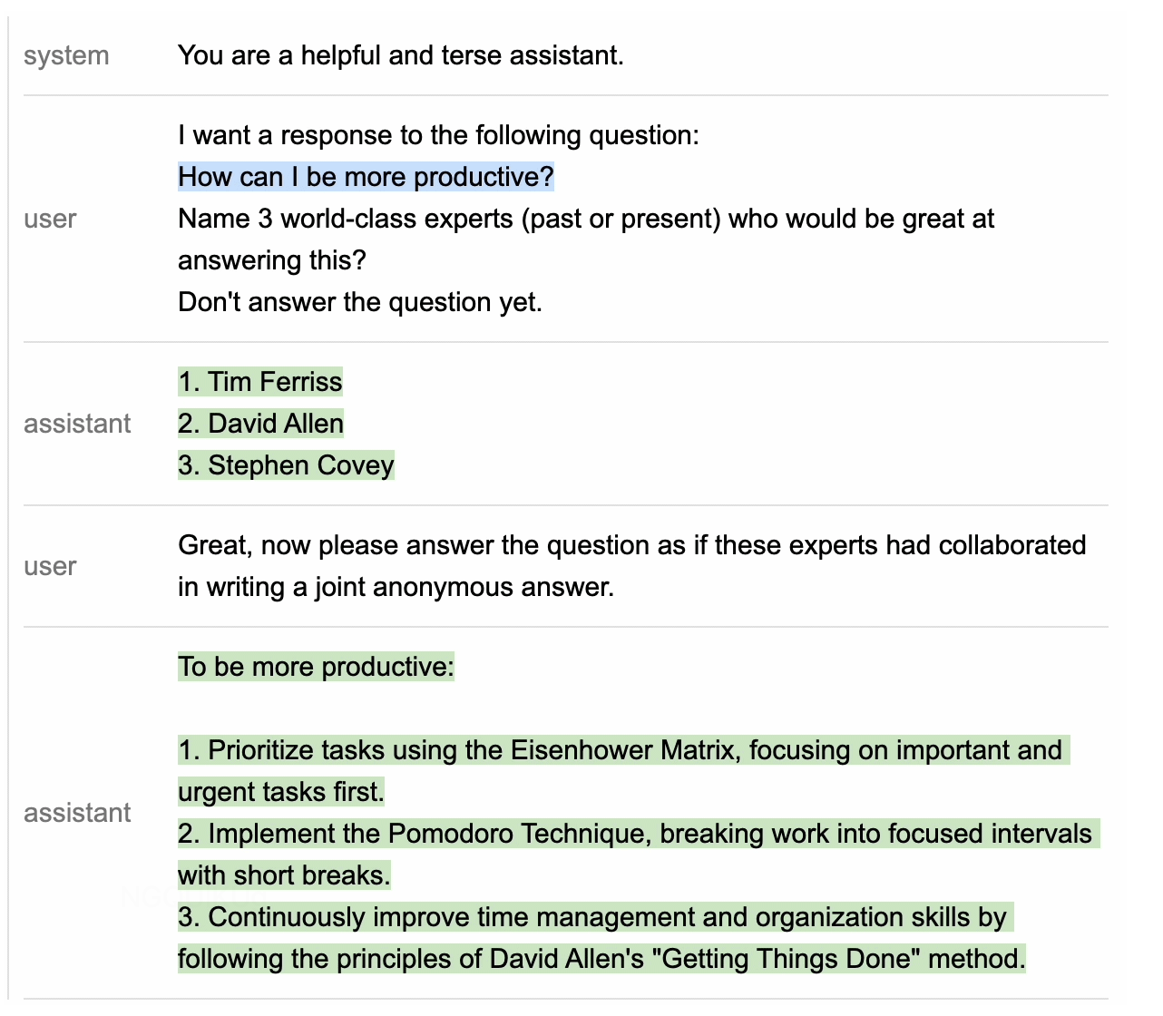
Task: Click the "Name 3 world-class experts" line
Action: (585, 219)
